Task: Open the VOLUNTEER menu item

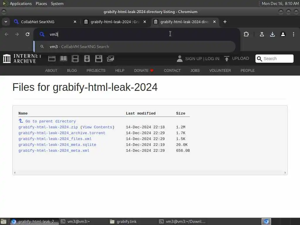Action: [220, 70]
